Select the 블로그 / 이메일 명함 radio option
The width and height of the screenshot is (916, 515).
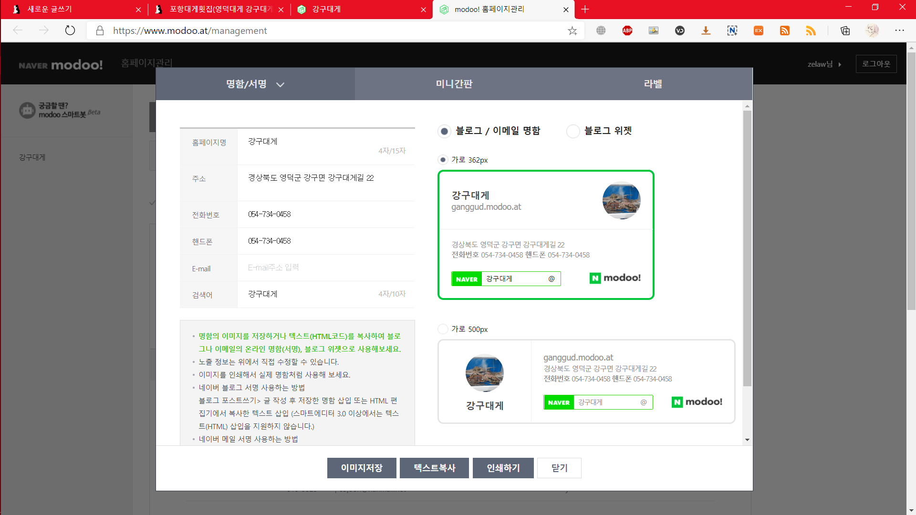(444, 131)
